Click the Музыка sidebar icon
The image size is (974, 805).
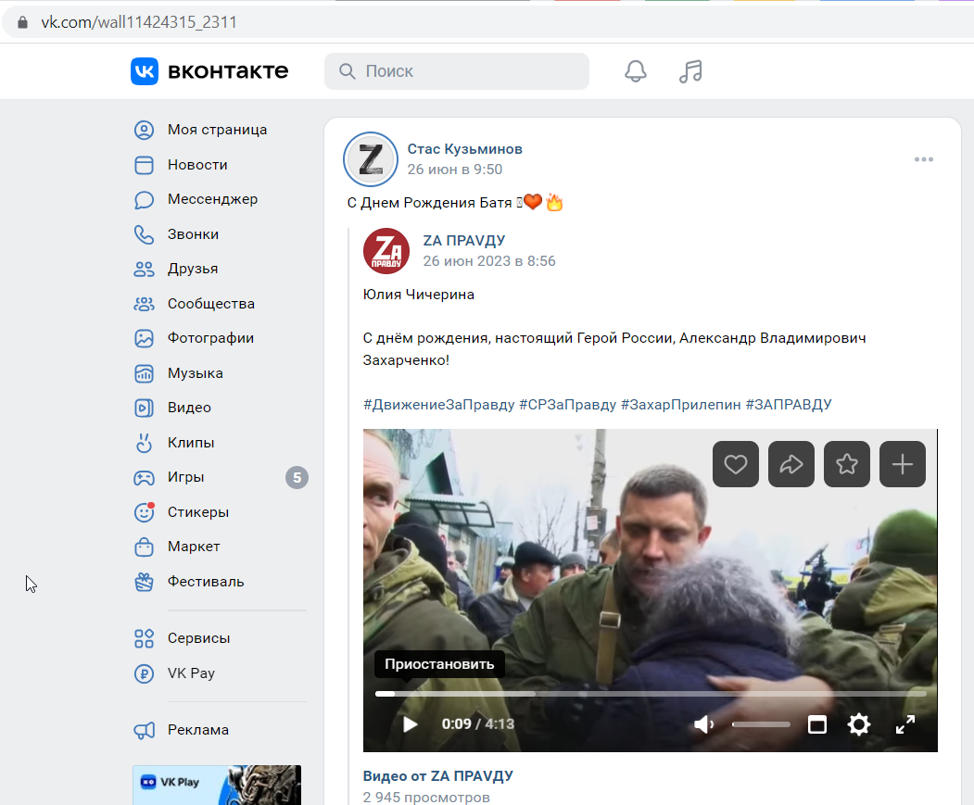[145, 373]
